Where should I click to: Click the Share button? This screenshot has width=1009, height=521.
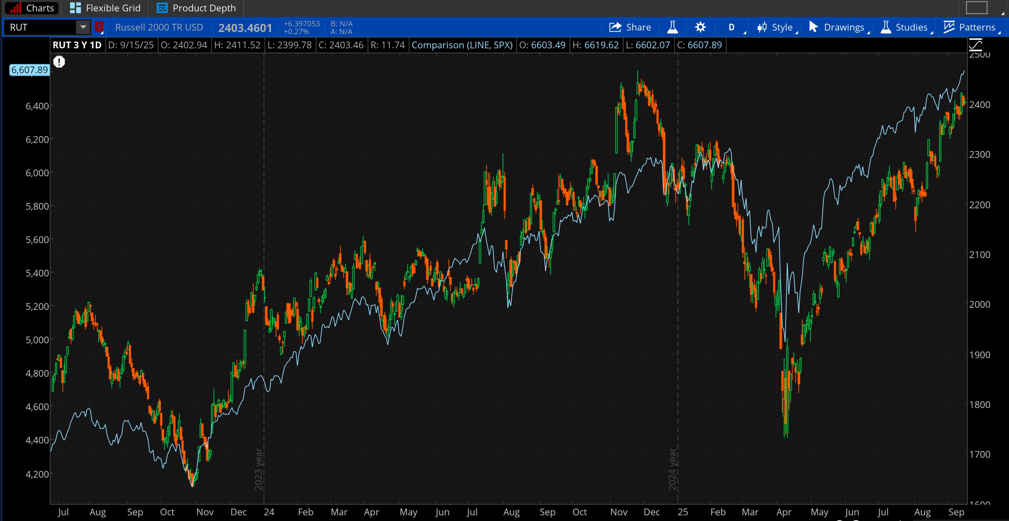(630, 27)
